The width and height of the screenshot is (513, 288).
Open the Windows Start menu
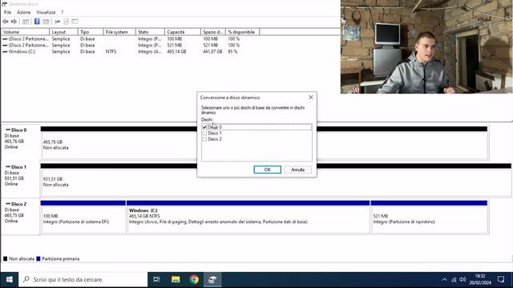(x=9, y=279)
